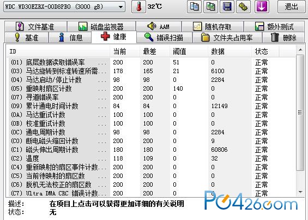This screenshot has height=220, width=308.
Task: Click the scrollbar up arrow
Action: tap(300, 50)
